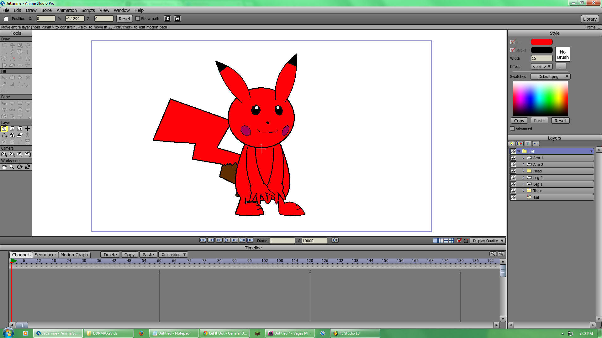Toggle the Fill checkbox
Screen dimensions: 602x338
[x=512, y=42]
